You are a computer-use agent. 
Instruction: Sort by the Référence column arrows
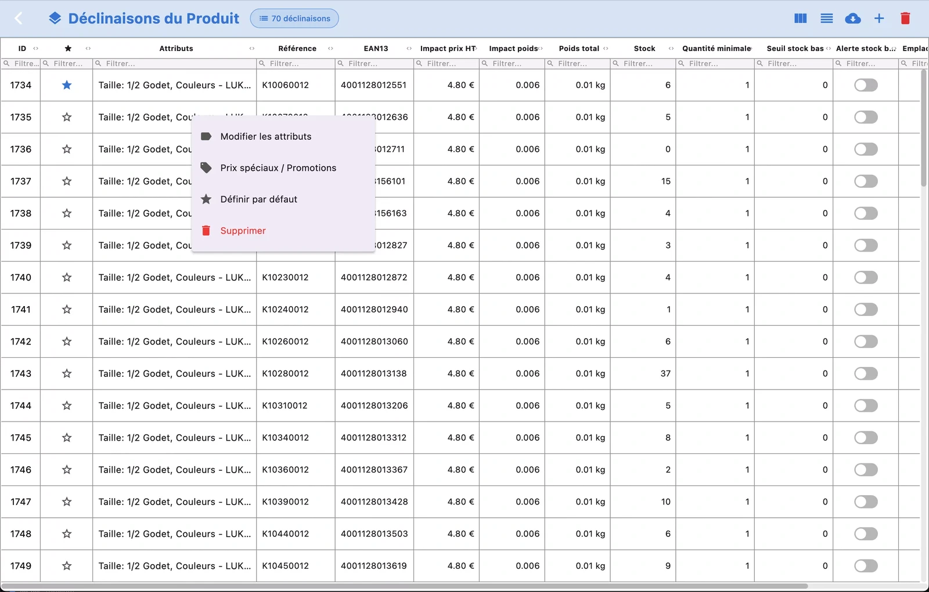point(330,49)
